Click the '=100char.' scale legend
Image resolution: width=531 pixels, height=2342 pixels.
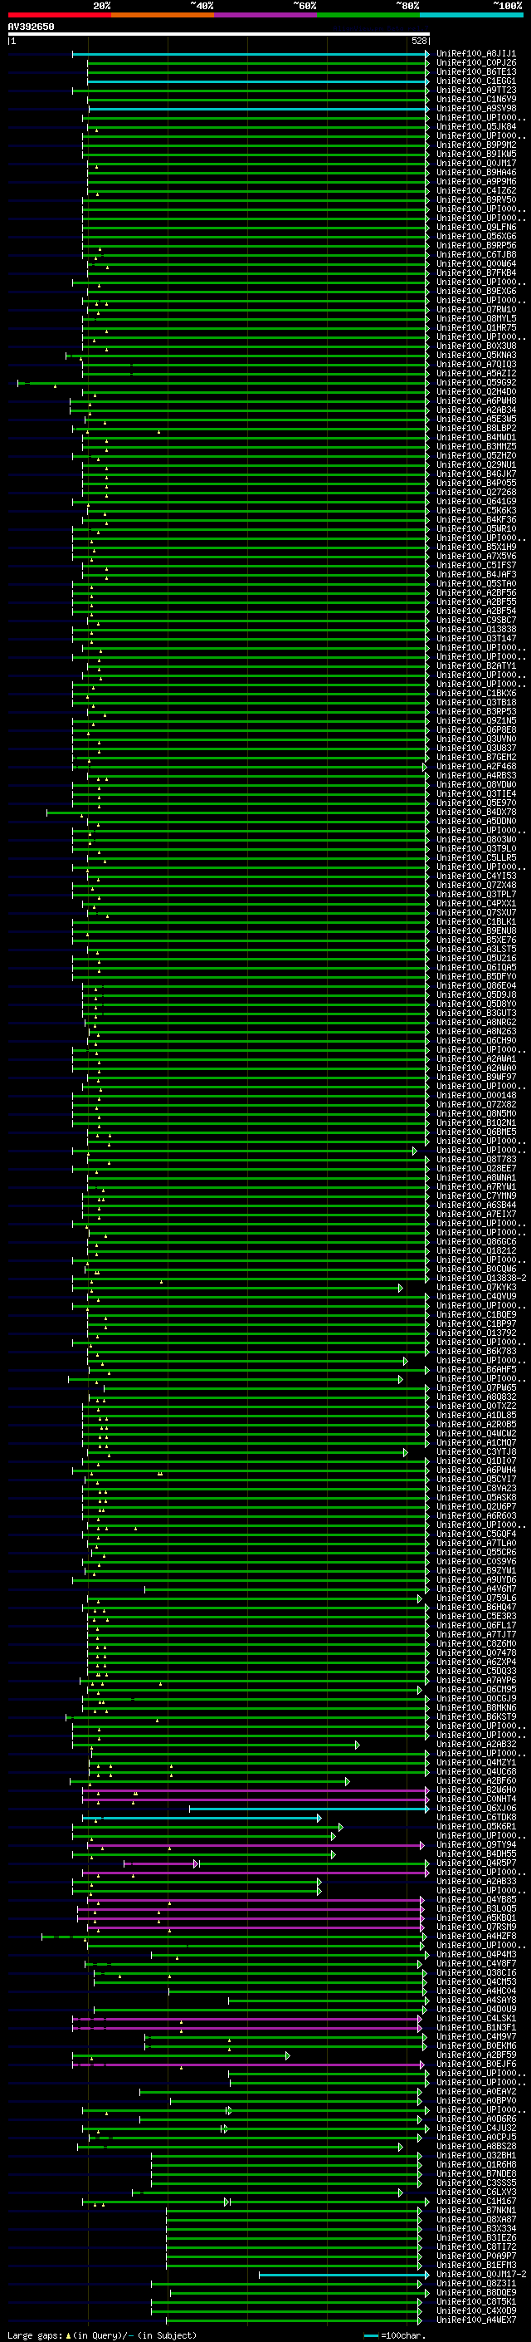(x=403, y=2335)
